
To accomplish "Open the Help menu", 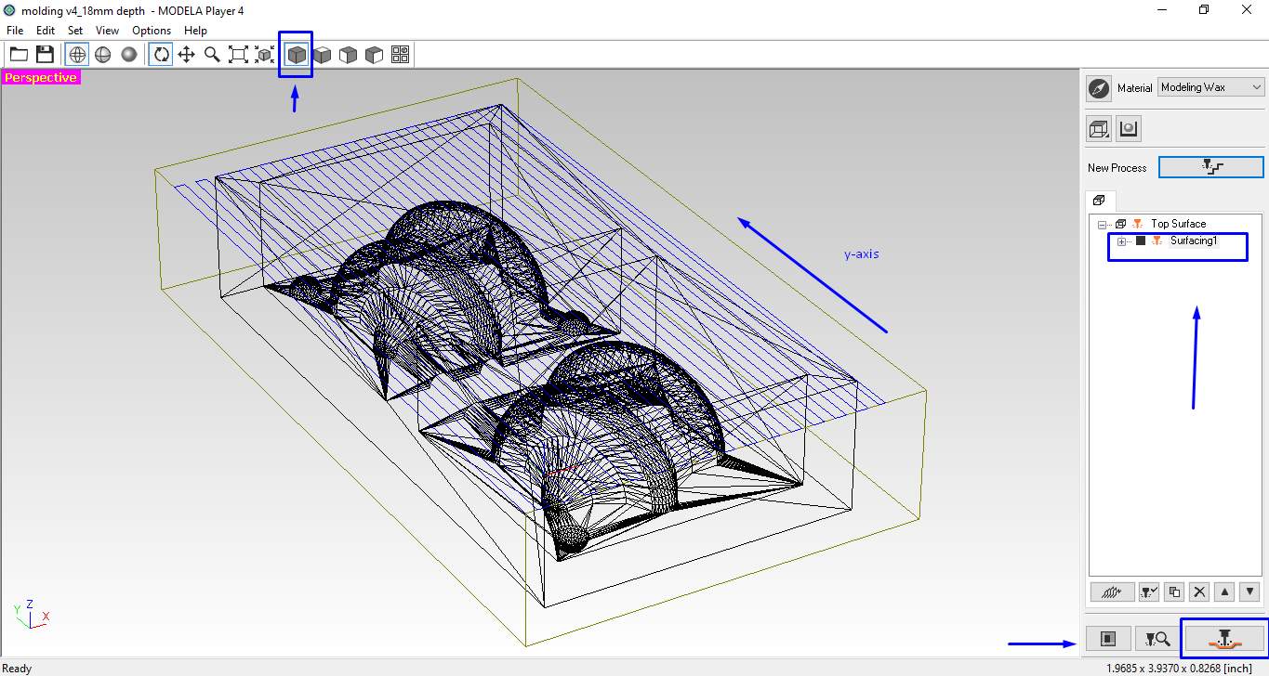I will 195,31.
